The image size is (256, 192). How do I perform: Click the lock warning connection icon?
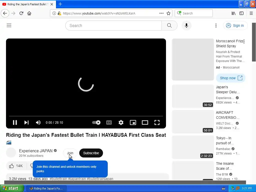pyautogui.click(x=59, y=13)
